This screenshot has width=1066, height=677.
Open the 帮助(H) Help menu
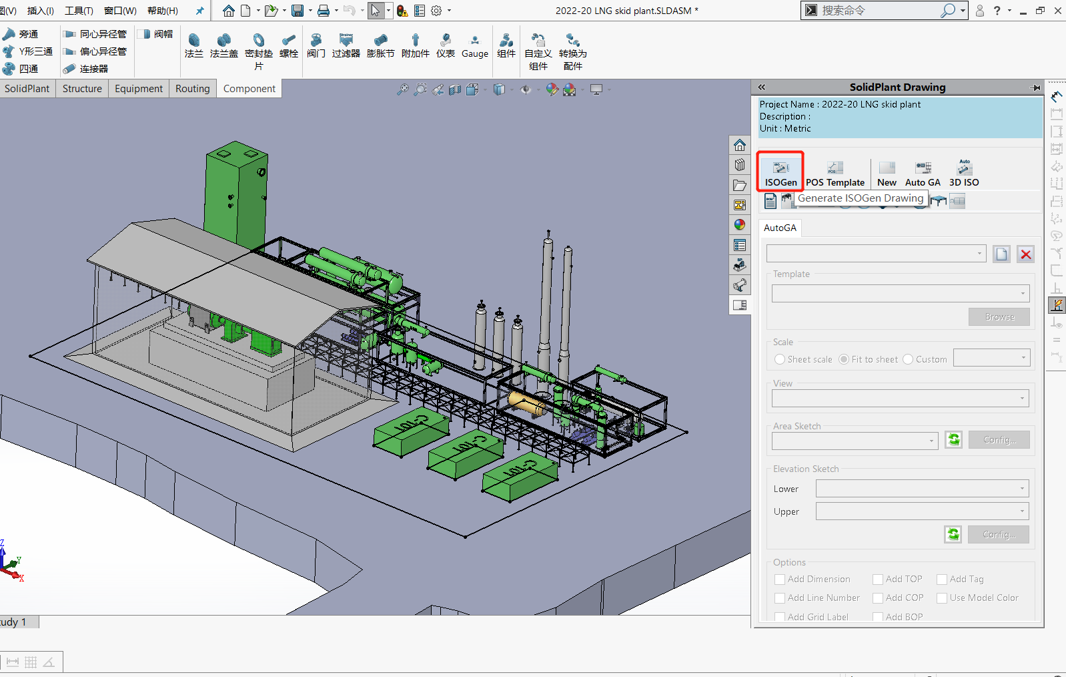tap(163, 11)
